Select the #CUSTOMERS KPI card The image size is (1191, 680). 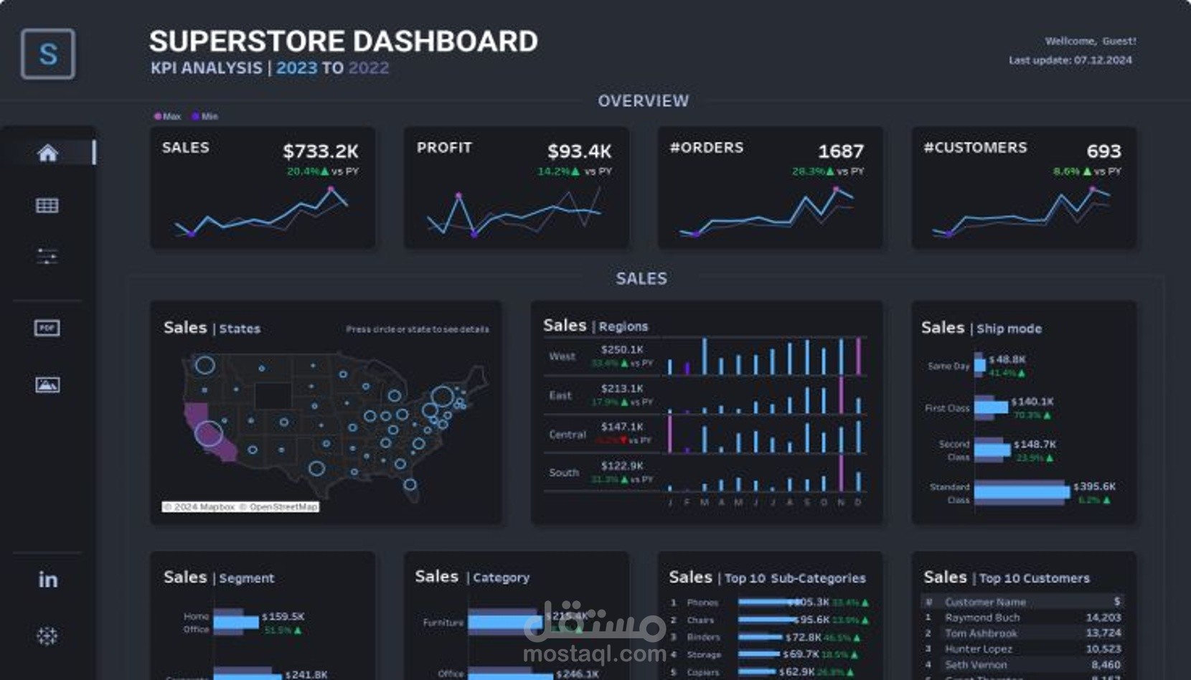coord(1025,188)
